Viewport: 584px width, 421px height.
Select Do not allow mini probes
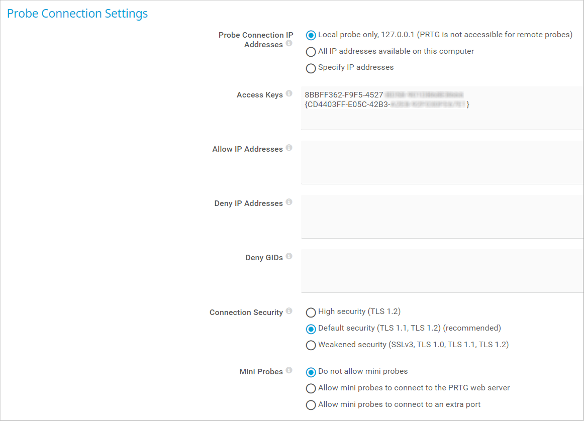click(x=311, y=372)
